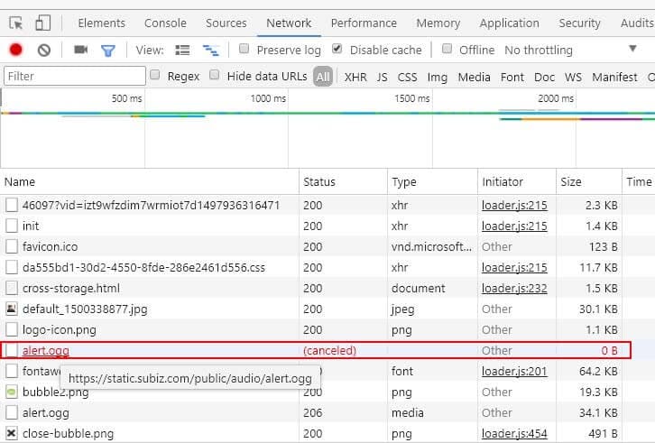The width and height of the screenshot is (655, 443).
Task: Enable Regex filter checkbox
Action: click(x=155, y=75)
